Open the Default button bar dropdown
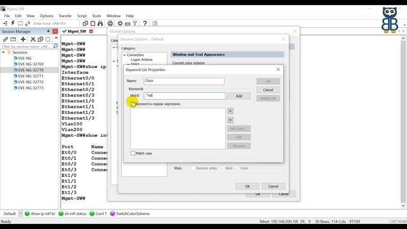The width and height of the screenshot is (407, 229). pyautogui.click(x=20, y=214)
